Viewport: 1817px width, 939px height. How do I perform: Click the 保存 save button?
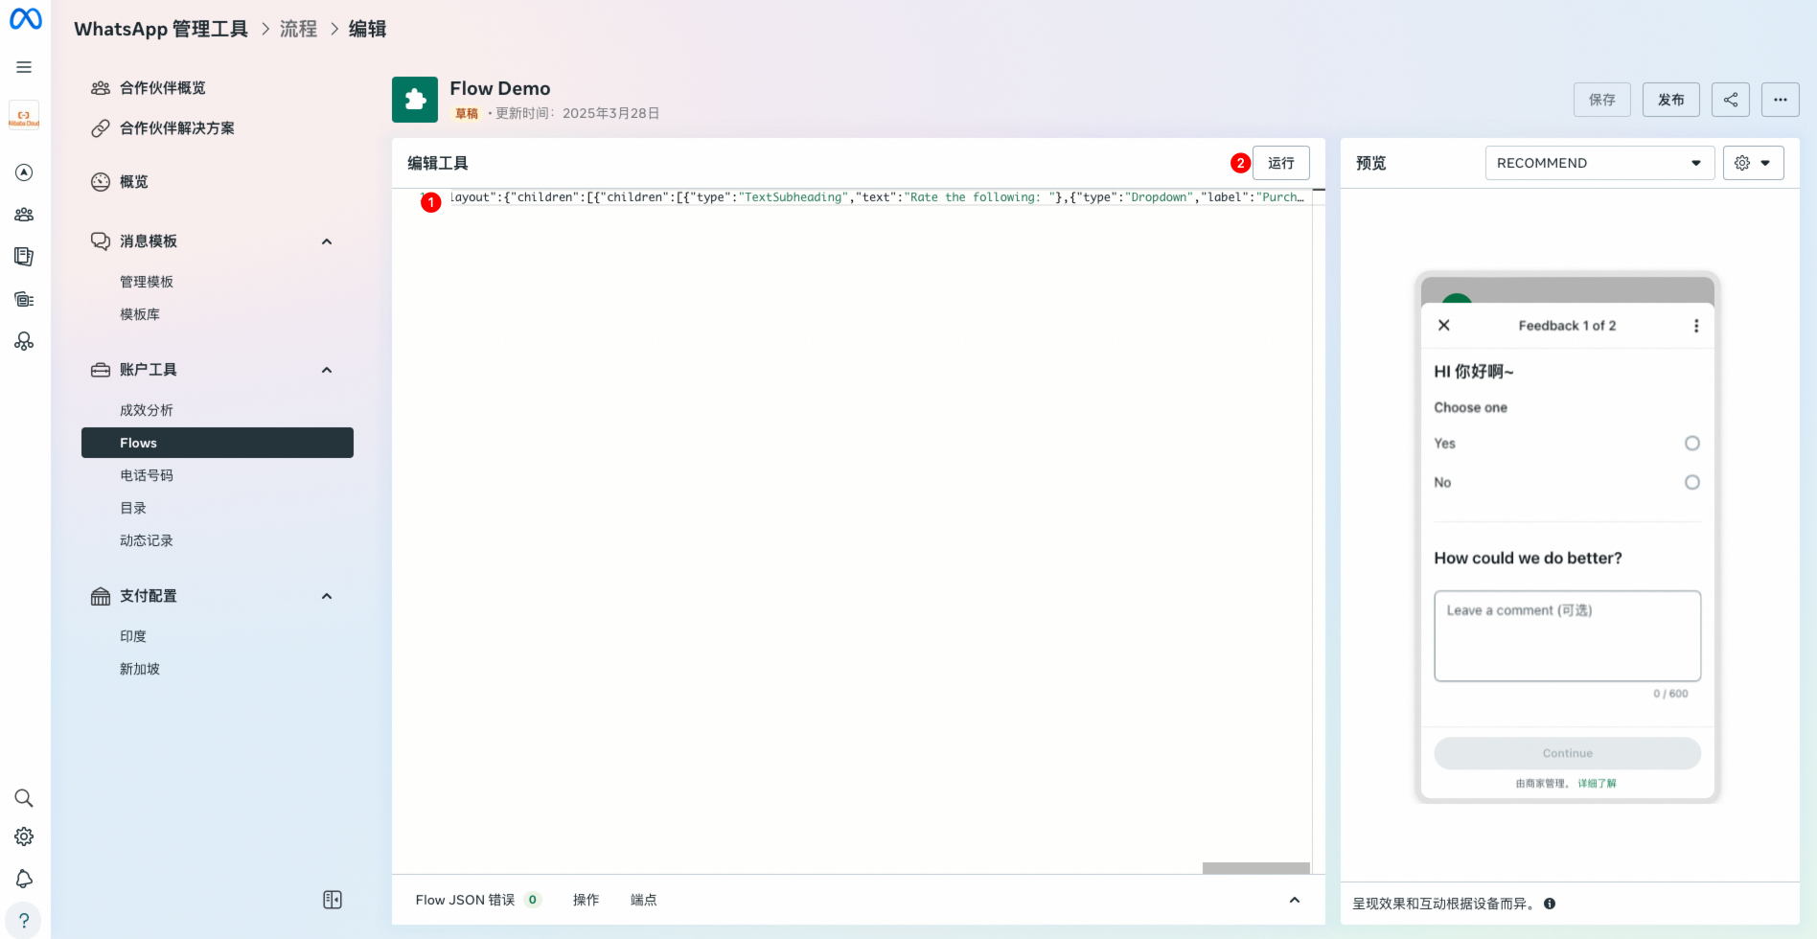point(1602,100)
